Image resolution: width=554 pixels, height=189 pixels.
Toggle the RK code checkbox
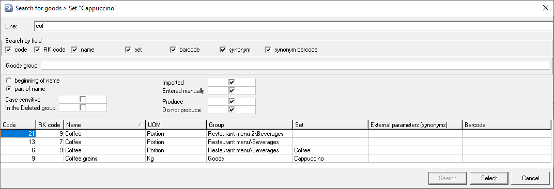click(37, 50)
